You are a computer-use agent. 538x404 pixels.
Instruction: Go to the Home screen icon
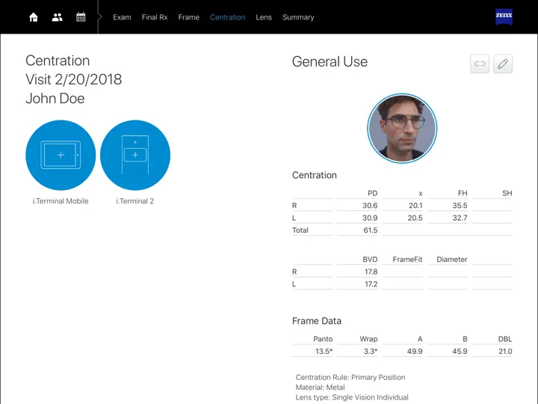point(34,17)
